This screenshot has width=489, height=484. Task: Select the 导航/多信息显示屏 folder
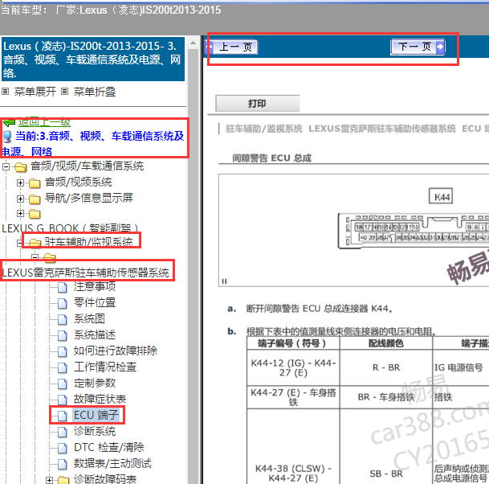(x=89, y=198)
